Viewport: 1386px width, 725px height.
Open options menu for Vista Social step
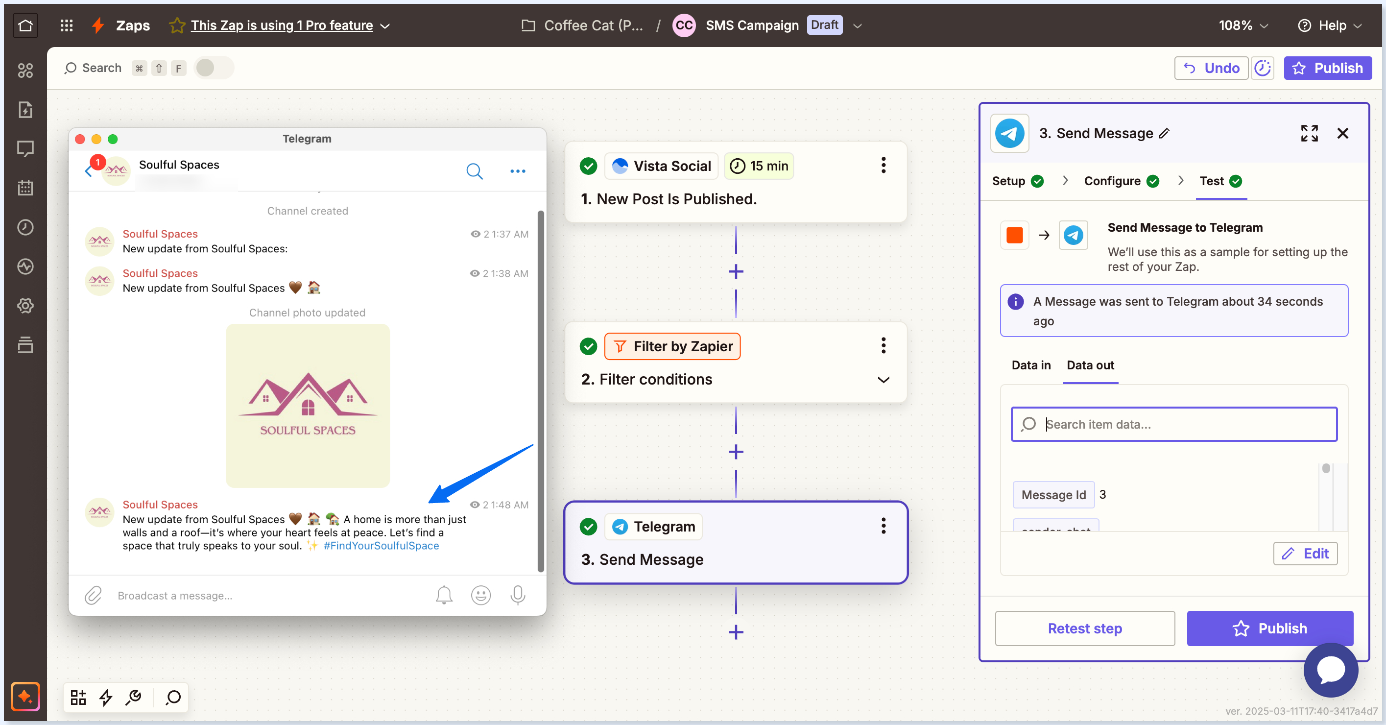click(x=883, y=165)
